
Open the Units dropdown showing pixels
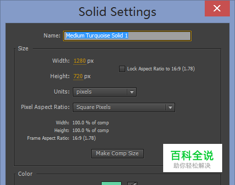tap(105, 92)
